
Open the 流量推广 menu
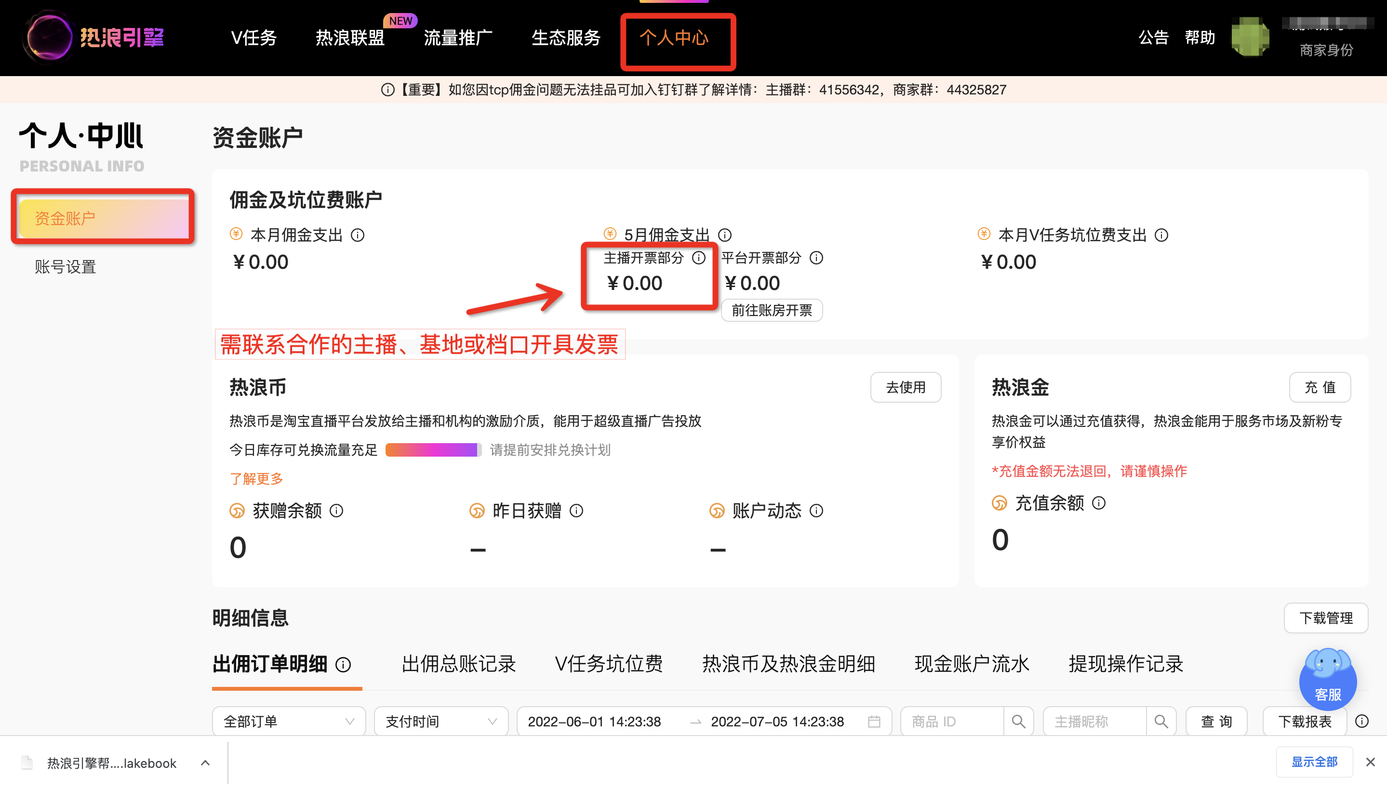(458, 38)
